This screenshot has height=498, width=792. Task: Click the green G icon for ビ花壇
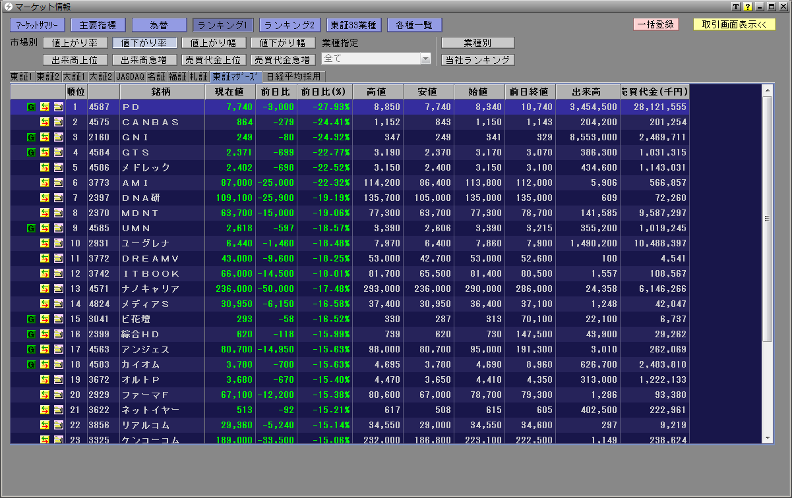31,319
